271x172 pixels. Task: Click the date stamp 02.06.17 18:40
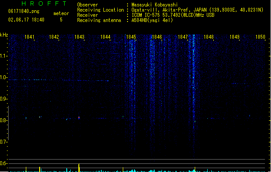pos(26,20)
